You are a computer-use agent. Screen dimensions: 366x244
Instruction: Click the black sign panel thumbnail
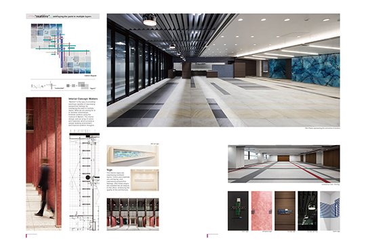tap(238, 211)
